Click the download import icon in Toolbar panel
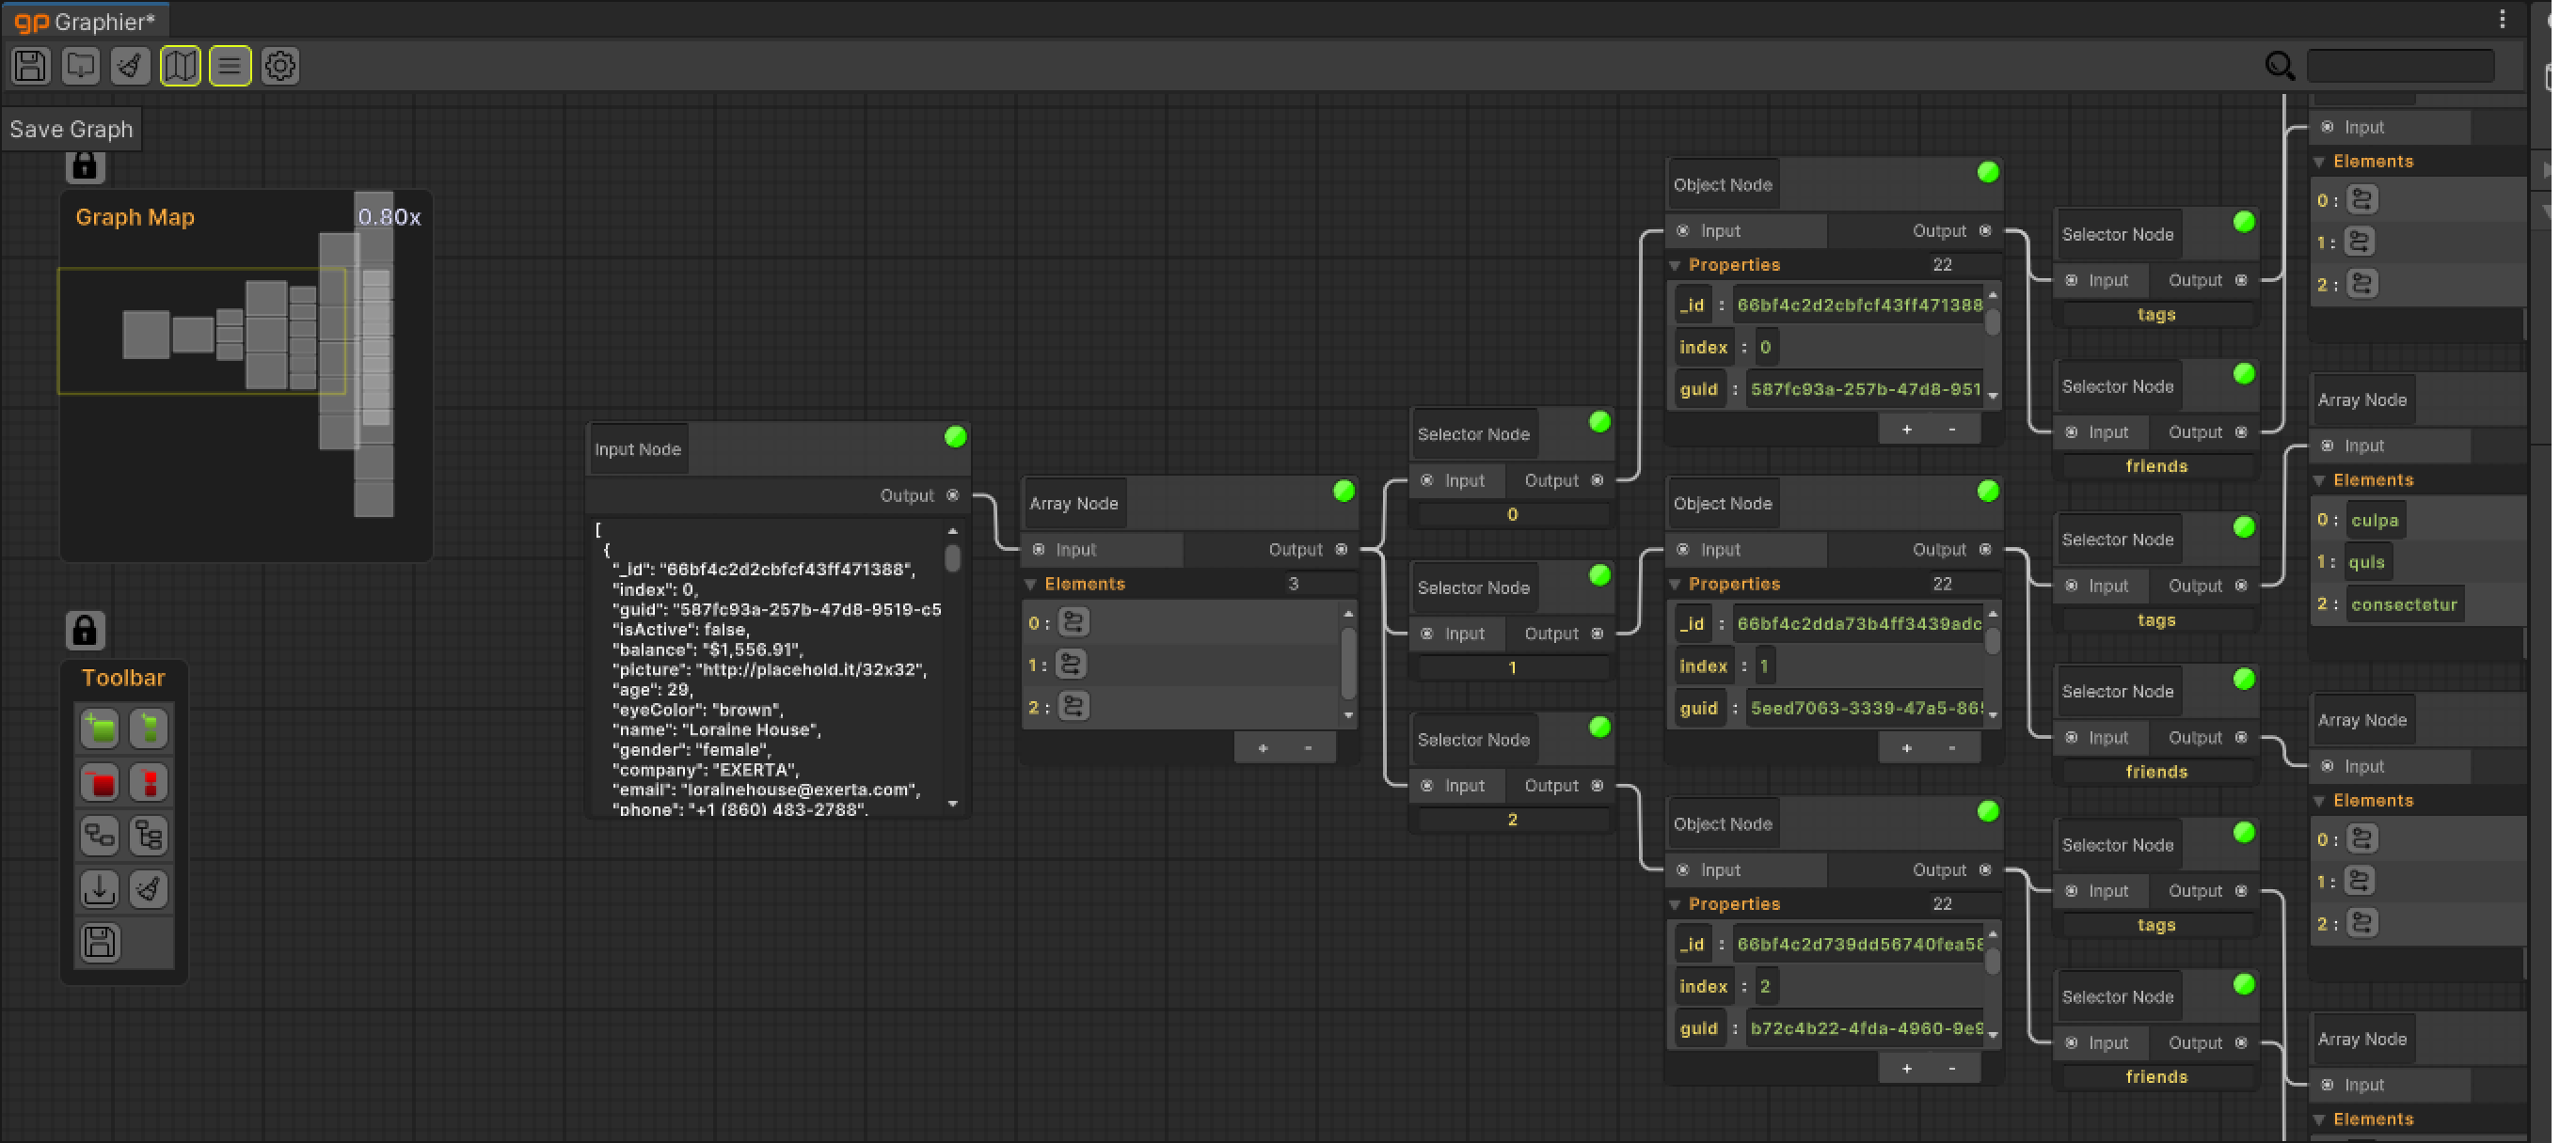This screenshot has width=2576, height=1143. [100, 888]
